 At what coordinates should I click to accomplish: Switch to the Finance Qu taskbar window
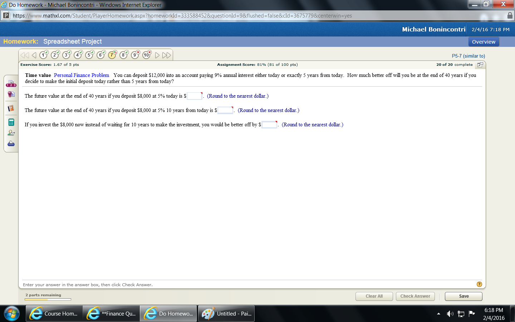111,313
